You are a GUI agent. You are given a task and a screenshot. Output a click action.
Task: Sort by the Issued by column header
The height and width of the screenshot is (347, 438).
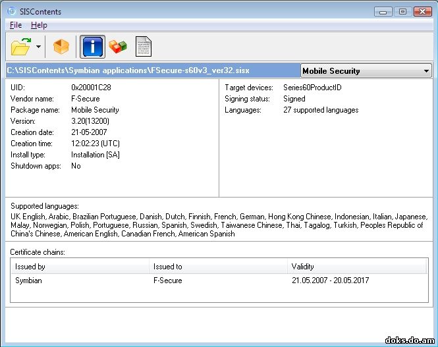80,267
